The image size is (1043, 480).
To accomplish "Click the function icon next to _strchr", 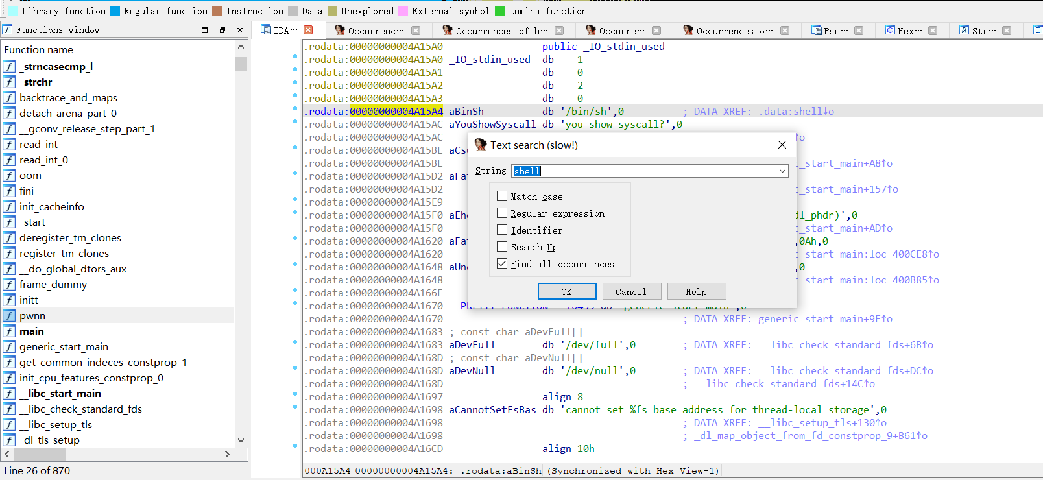I will (9, 82).
